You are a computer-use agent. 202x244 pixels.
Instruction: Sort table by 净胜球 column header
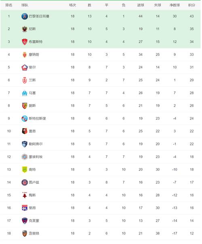[175, 5]
